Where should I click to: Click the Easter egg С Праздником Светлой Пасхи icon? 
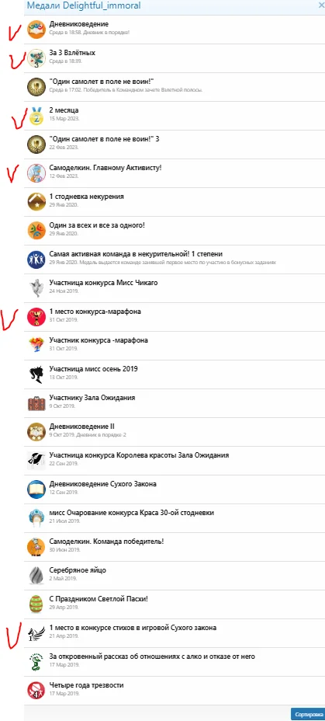(x=36, y=603)
